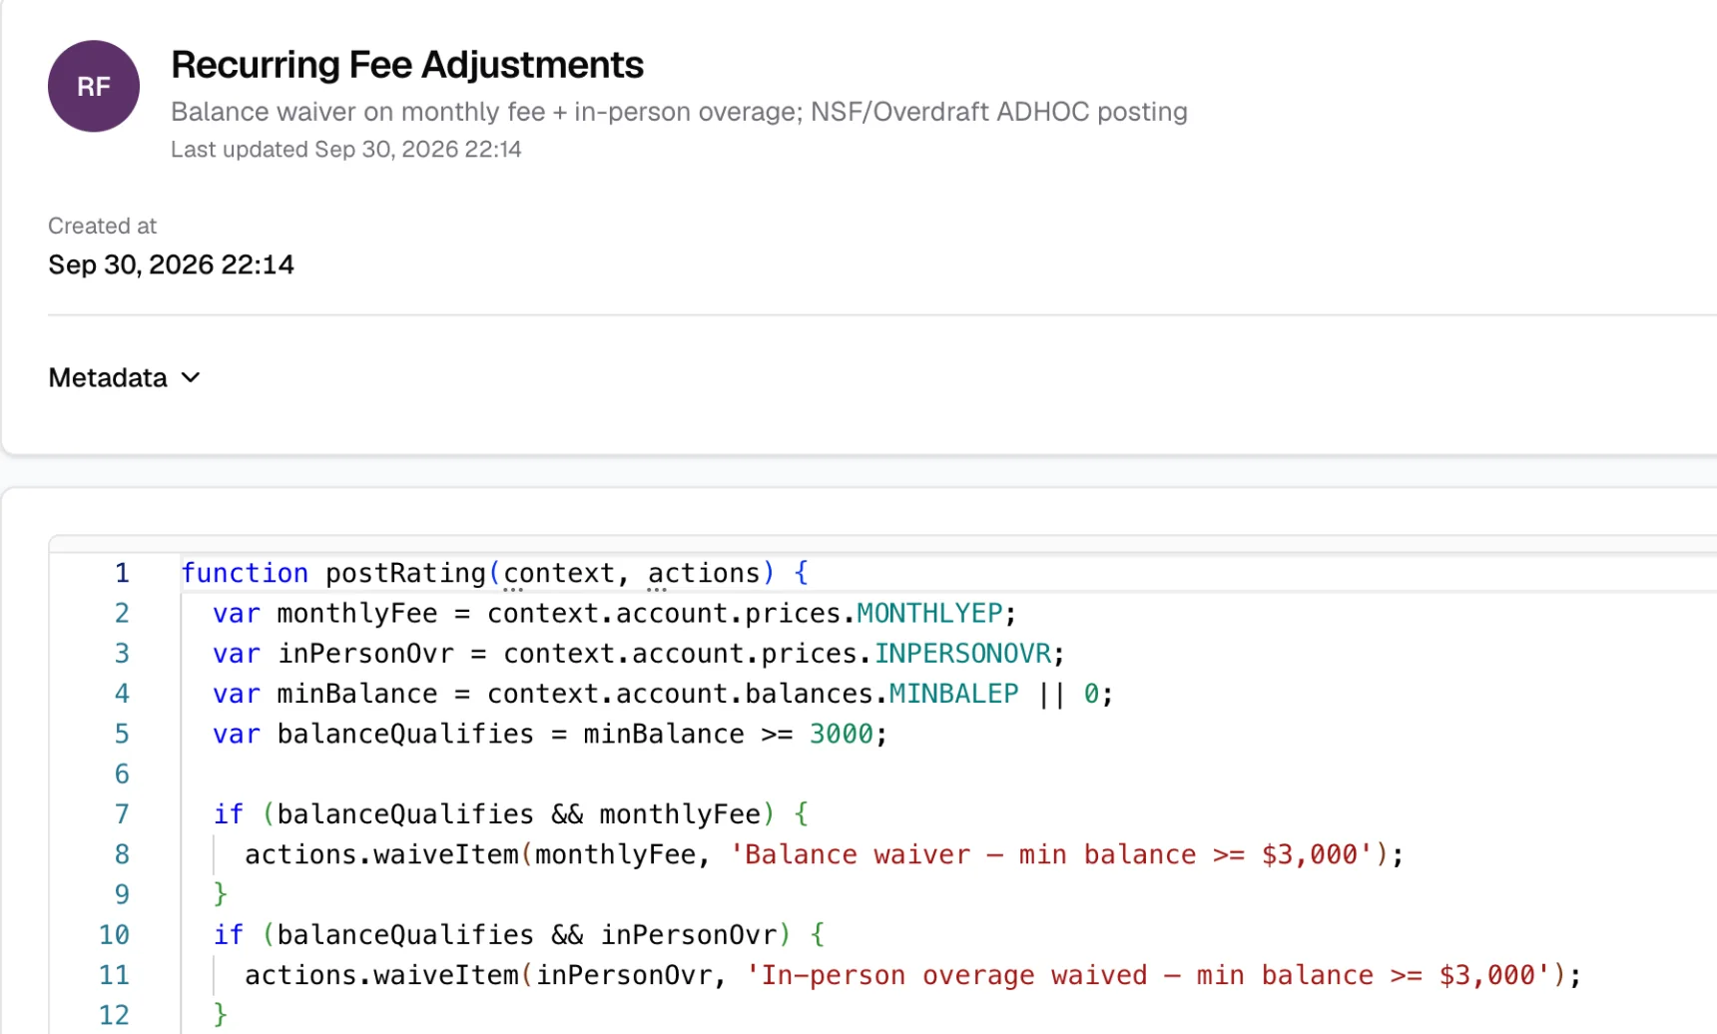Click line number 7 in code gutter
Screen dimensions: 1717x1034
pos(122,814)
